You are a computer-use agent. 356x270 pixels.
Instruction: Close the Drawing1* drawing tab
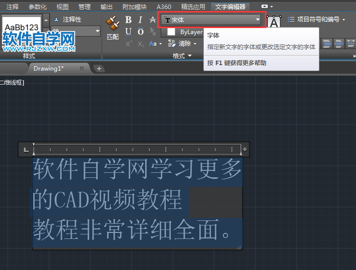point(82,68)
